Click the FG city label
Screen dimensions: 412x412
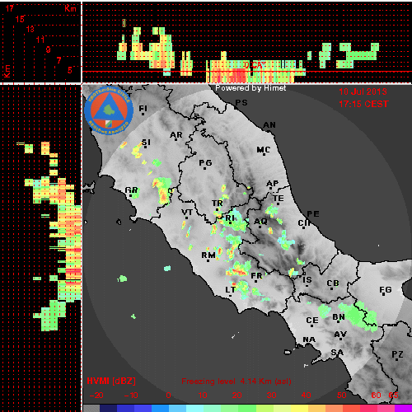coord(386,289)
